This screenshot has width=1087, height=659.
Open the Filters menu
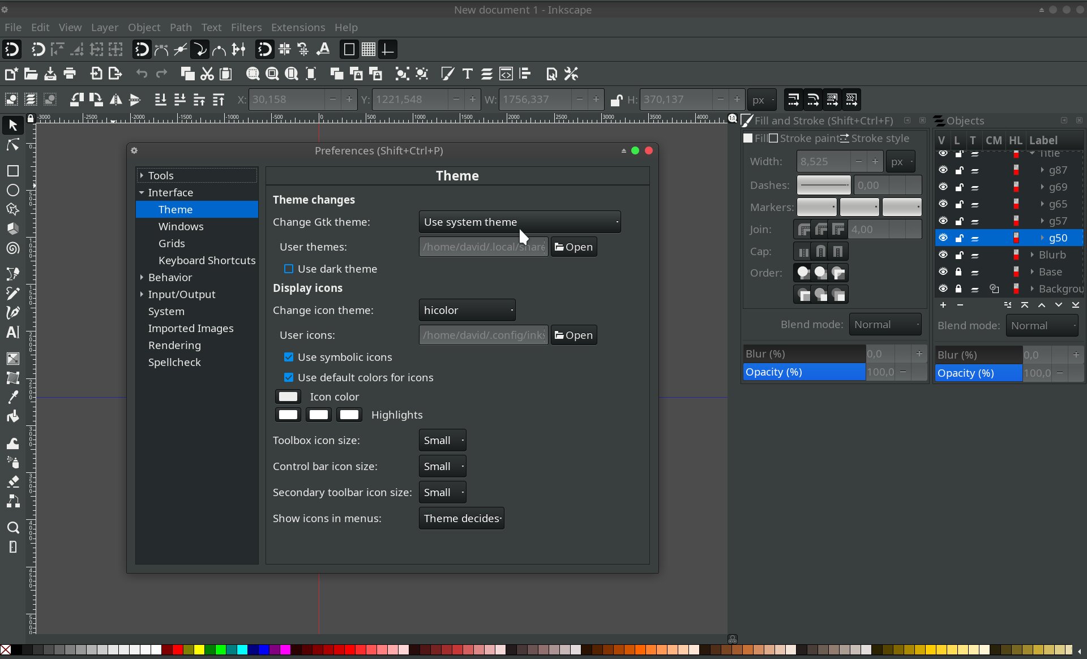(246, 27)
